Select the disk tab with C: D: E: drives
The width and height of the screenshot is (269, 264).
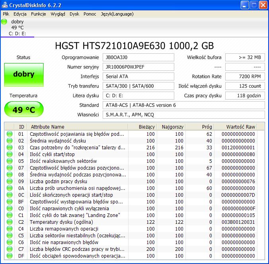click(18, 27)
